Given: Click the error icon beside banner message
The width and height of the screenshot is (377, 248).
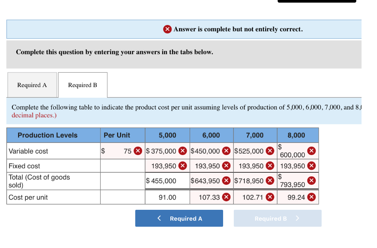Looking at the screenshot, I should pyautogui.click(x=168, y=29).
